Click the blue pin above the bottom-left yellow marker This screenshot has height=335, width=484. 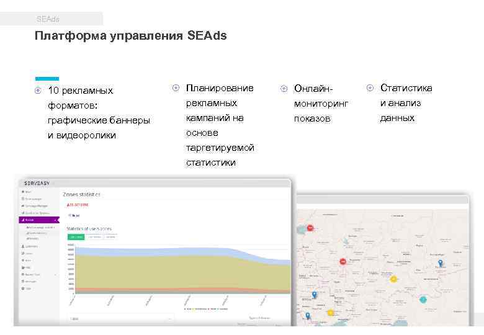(314, 295)
